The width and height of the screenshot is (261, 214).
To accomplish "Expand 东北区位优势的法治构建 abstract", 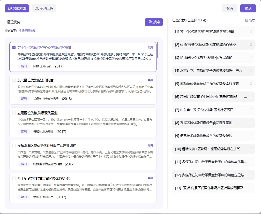I will pyautogui.click(x=151, y=80).
